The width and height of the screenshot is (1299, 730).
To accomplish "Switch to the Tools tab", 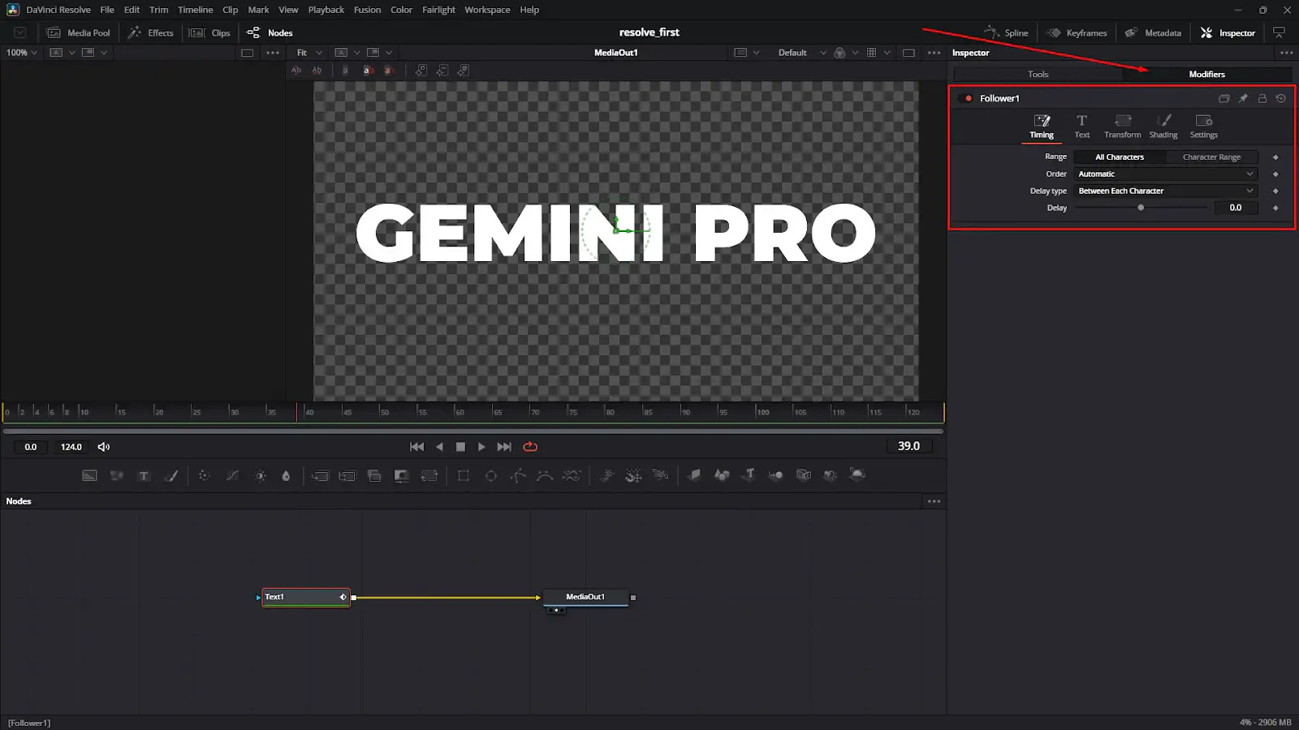I will 1038,75.
